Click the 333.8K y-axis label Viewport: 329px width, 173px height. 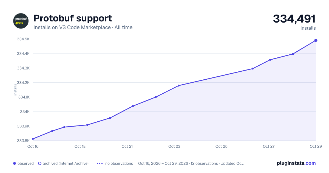(x=23, y=141)
